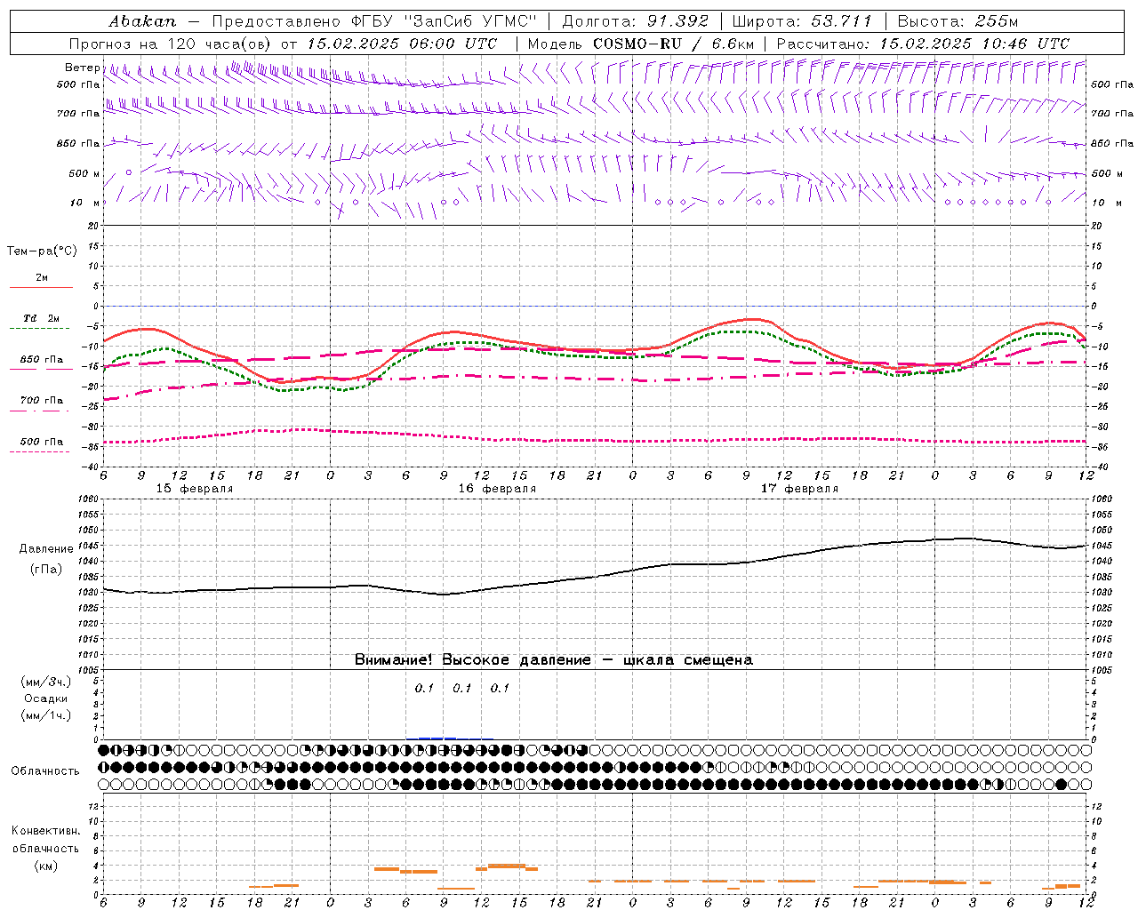Click the 'Ветер' wind label
This screenshot has width=1138, height=910.
82,68
